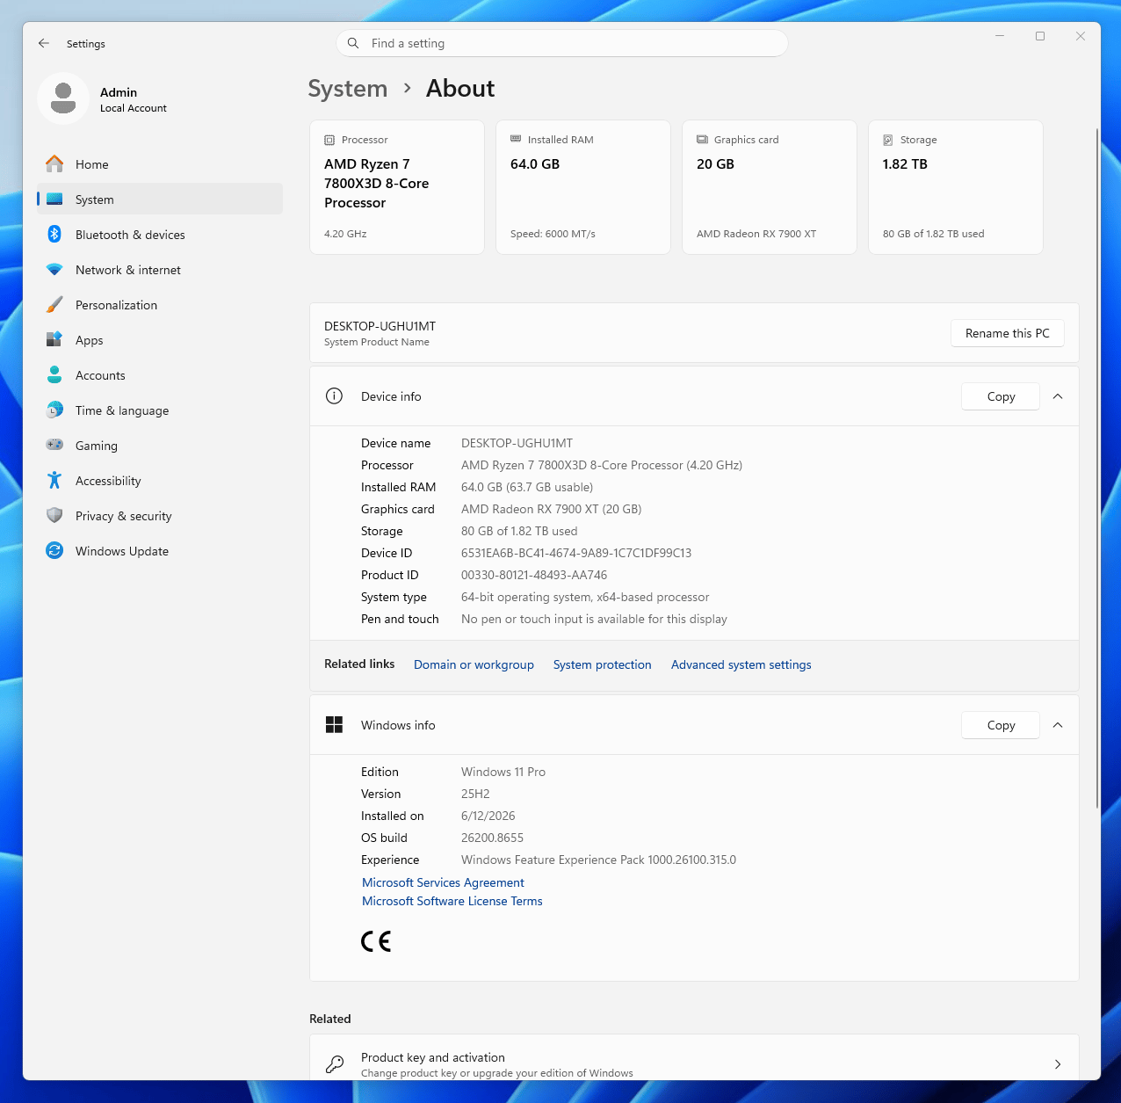Click the Find a setting field
Viewport: 1121px width, 1103px height.
(562, 43)
